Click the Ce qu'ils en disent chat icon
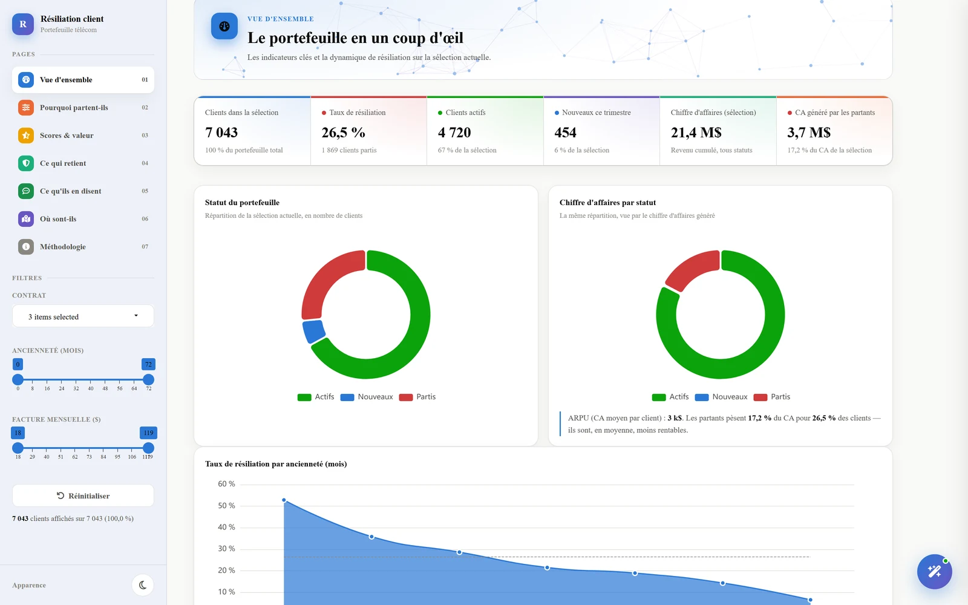This screenshot has height=605, width=968. click(26, 191)
